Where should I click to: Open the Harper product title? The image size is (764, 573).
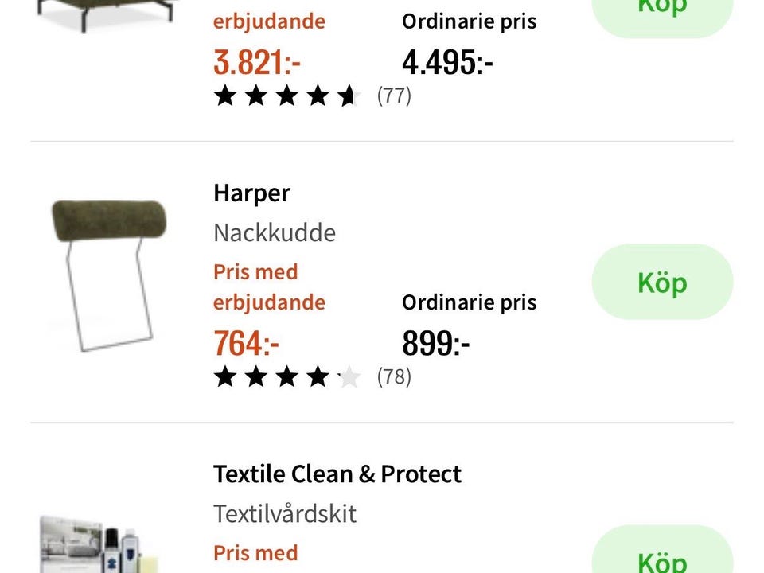tap(251, 193)
